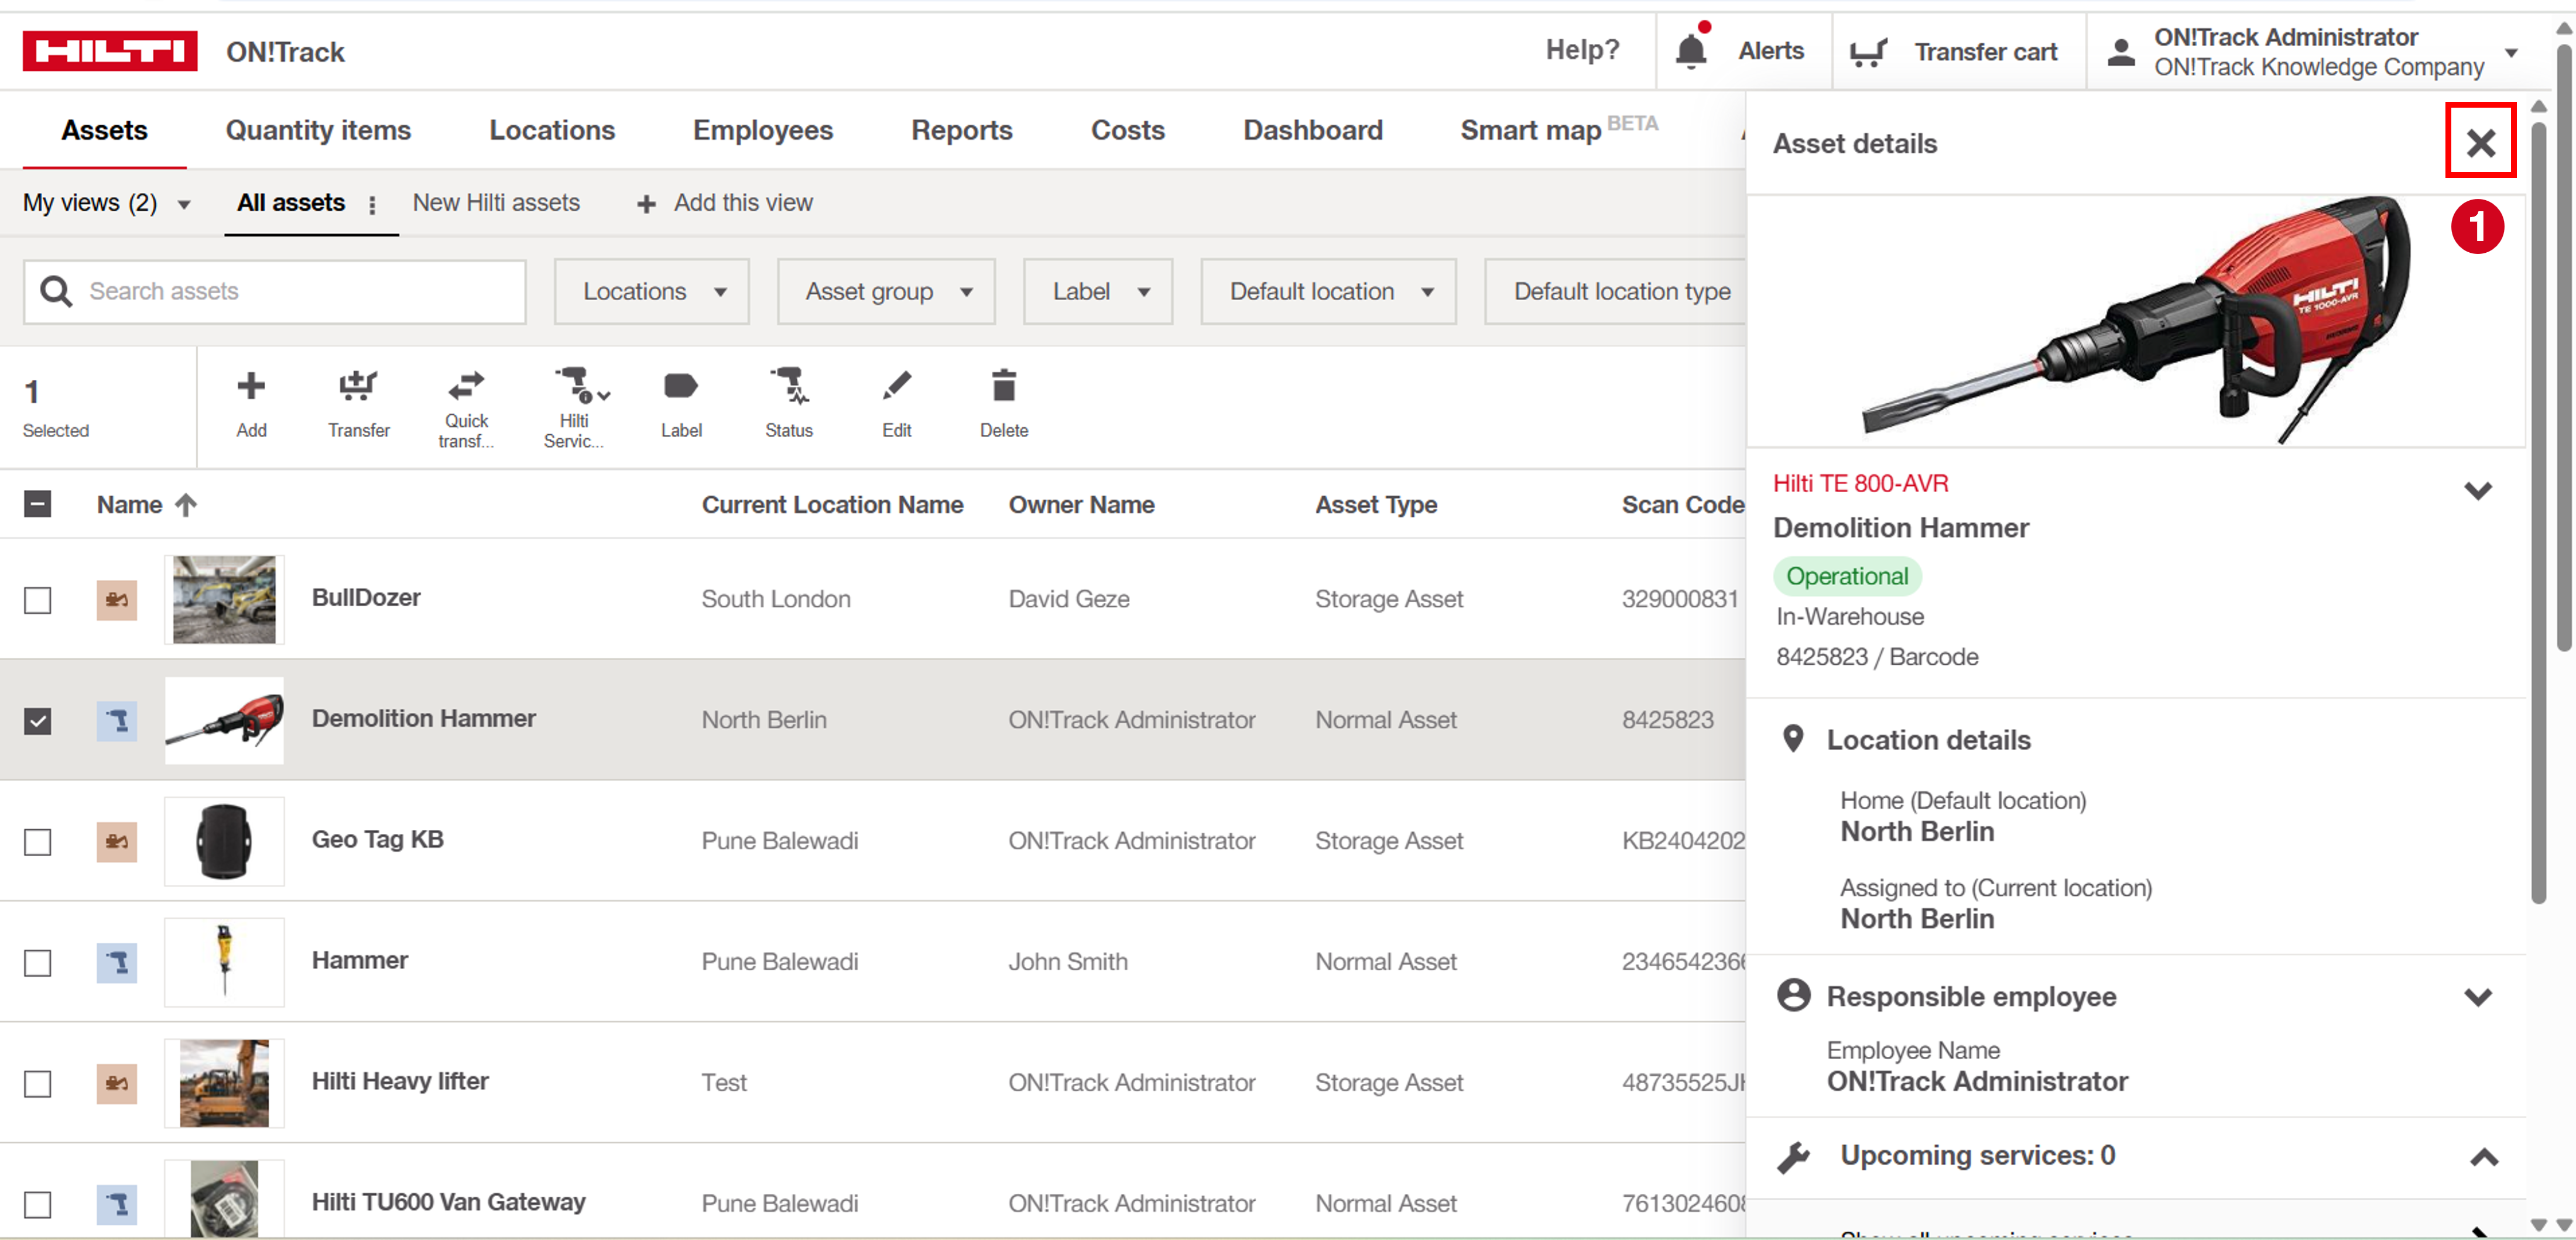Image resolution: width=2576 pixels, height=1240 pixels.
Task: Open the Alerts bell icon
Action: 1691,51
